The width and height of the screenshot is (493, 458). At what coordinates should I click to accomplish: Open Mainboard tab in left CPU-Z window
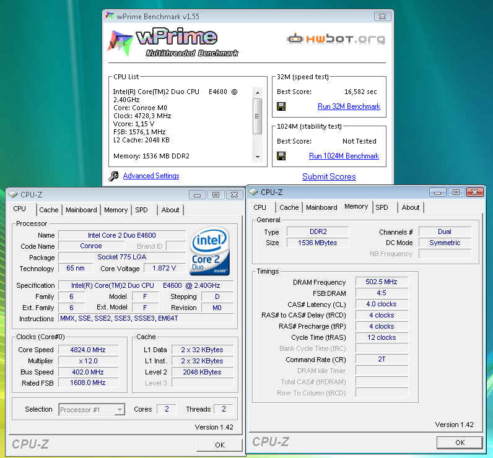tap(81, 210)
